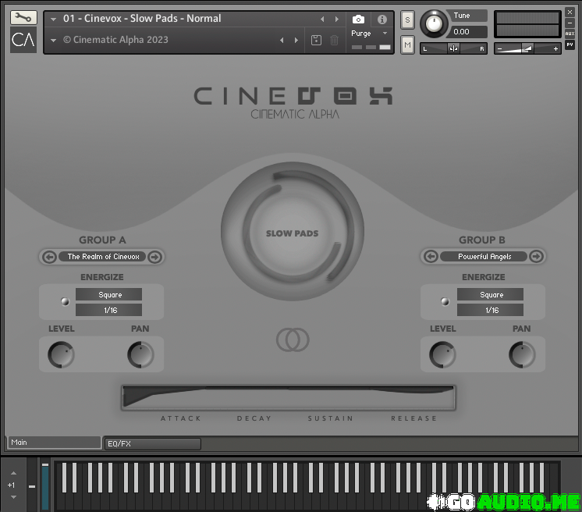Open the Purge dropdown menu

(x=370, y=34)
